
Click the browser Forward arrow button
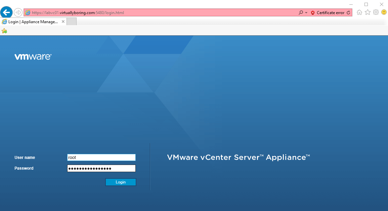(18, 12)
